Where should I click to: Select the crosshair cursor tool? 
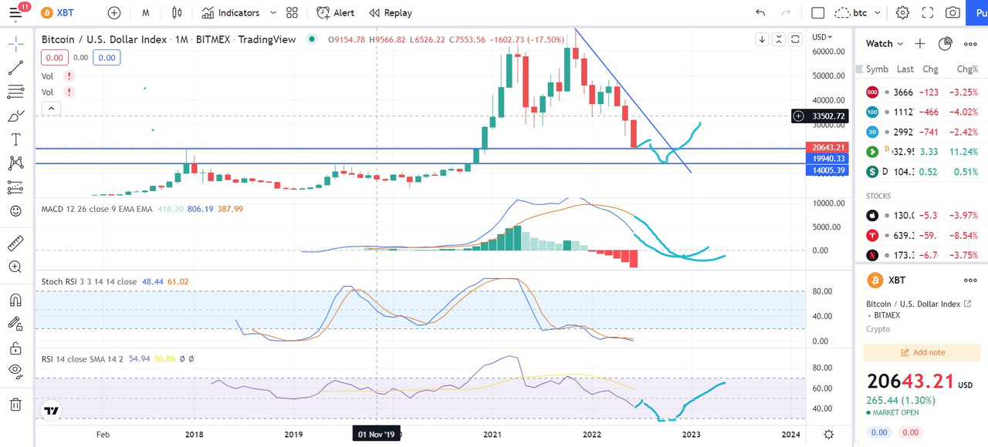click(15, 44)
